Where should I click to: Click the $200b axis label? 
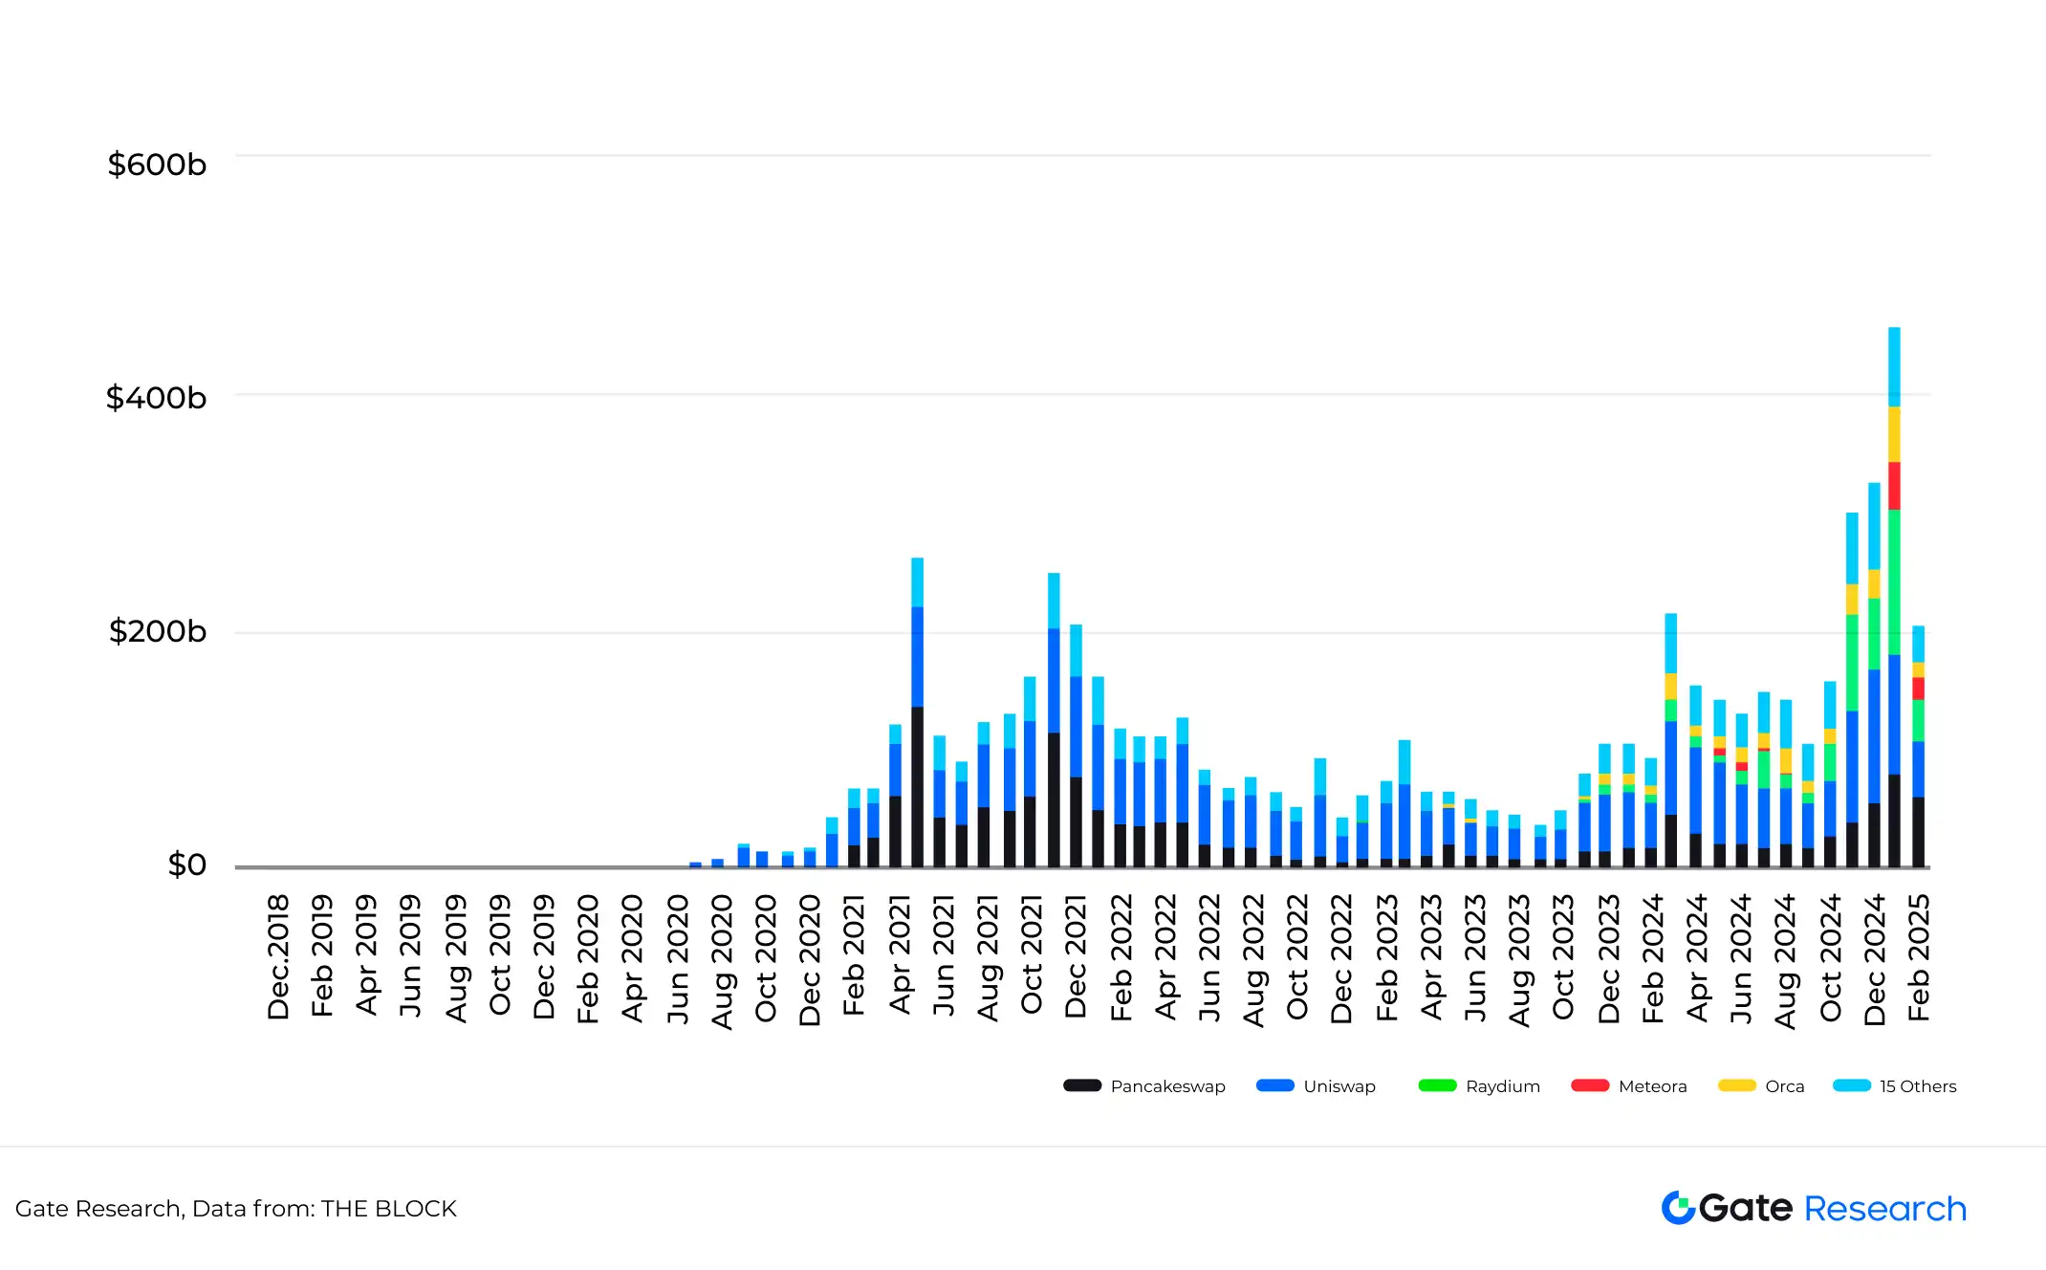(158, 631)
